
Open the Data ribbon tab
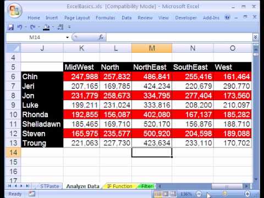127,18
